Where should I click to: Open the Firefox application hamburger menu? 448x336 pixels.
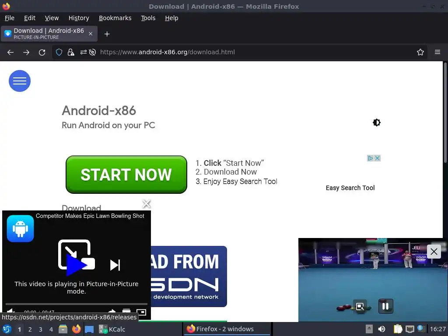[x=437, y=52]
